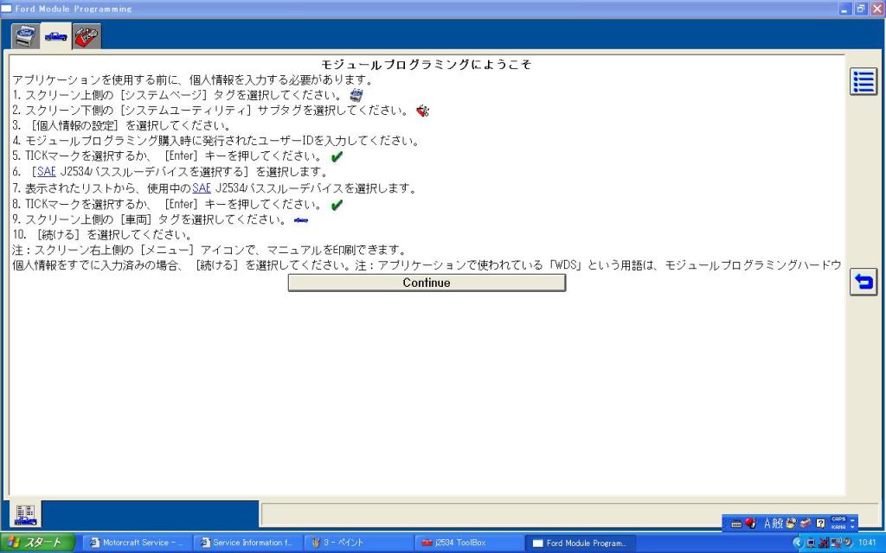The width and height of the screenshot is (886, 553).
Task: Click the IME keyboard icon in language bar
Action: click(x=736, y=524)
